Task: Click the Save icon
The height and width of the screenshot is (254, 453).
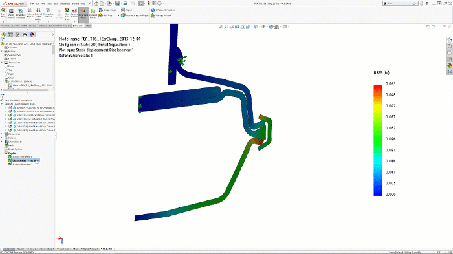Action: pos(117,3)
